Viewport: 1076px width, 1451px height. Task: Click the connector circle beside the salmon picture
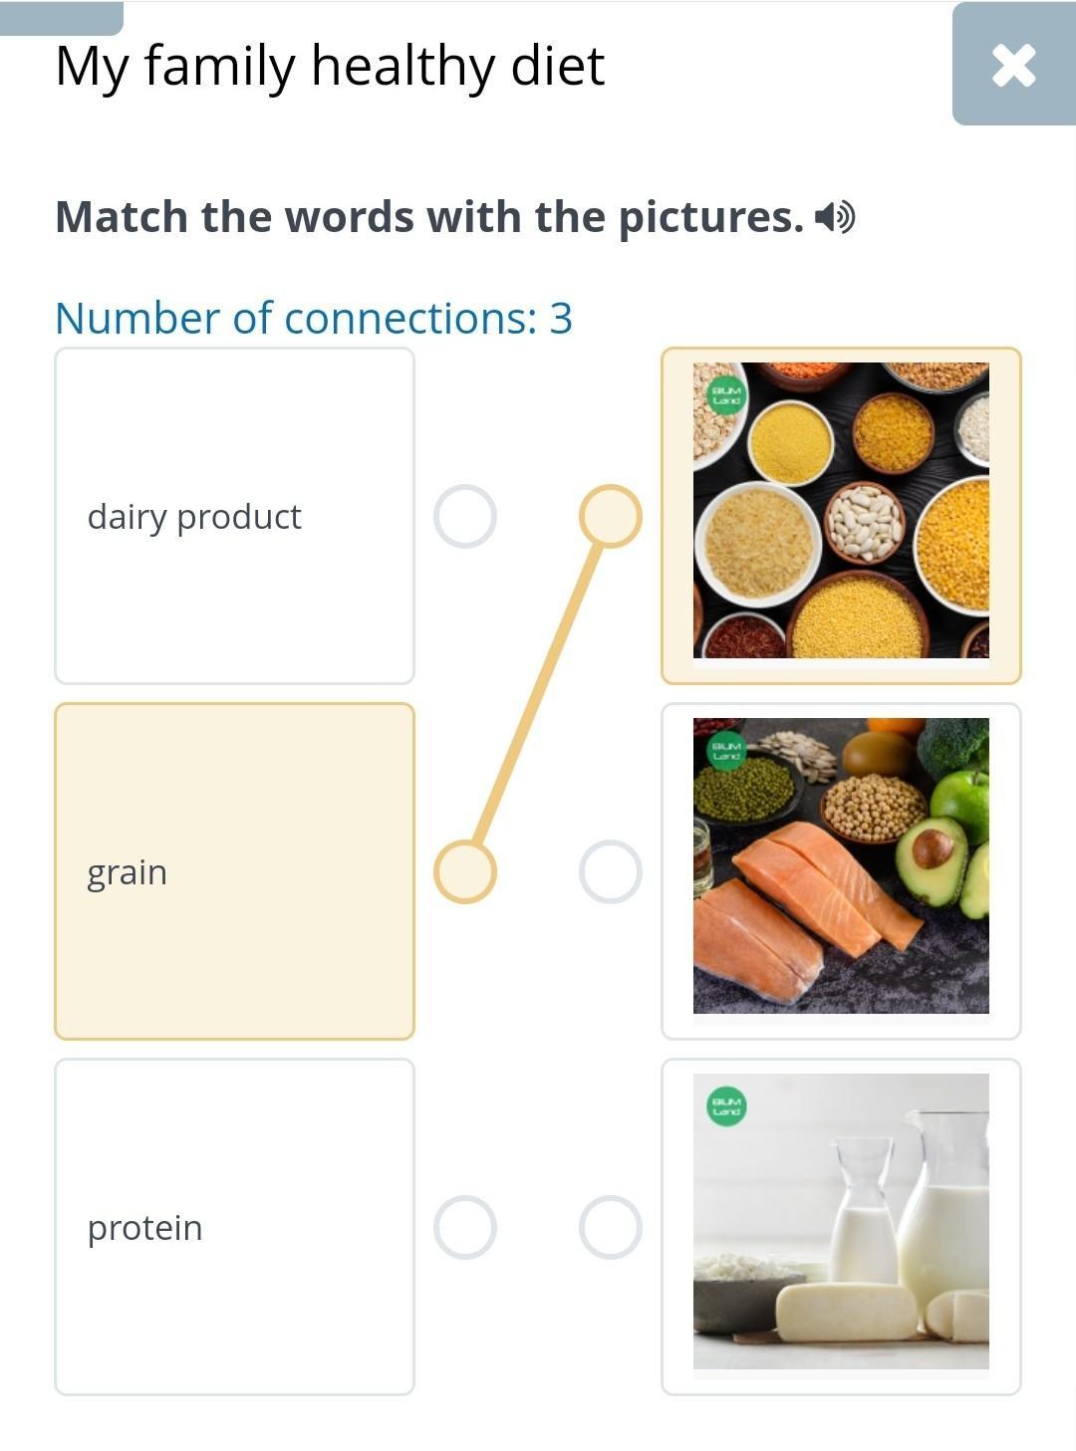tap(610, 871)
